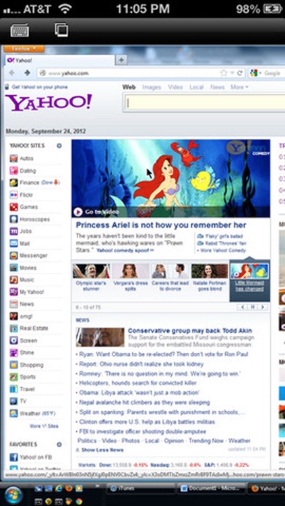The image size is (285, 506).
Task: Switch to Document1 Microsoft Word taskbar button
Action: [x=210, y=488]
